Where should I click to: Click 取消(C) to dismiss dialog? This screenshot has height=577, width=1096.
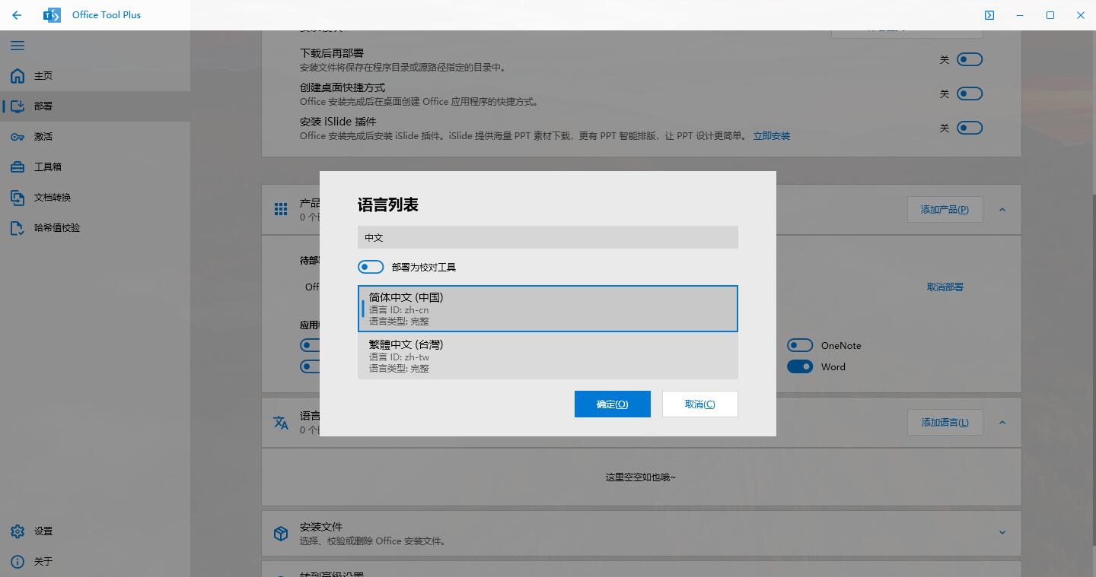pyautogui.click(x=700, y=404)
